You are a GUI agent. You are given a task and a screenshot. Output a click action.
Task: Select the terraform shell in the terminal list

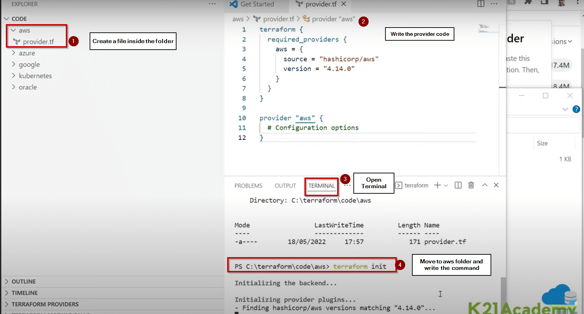(x=417, y=185)
